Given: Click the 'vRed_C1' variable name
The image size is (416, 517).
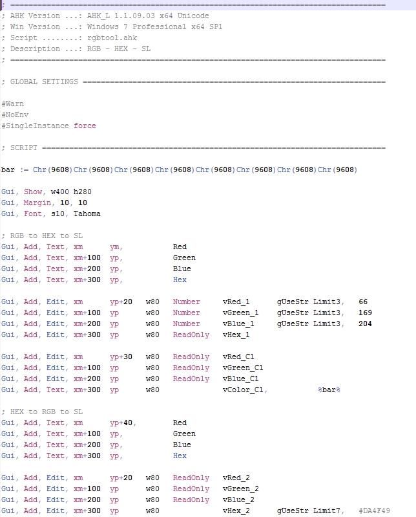Looking at the screenshot, I should (x=238, y=357).
